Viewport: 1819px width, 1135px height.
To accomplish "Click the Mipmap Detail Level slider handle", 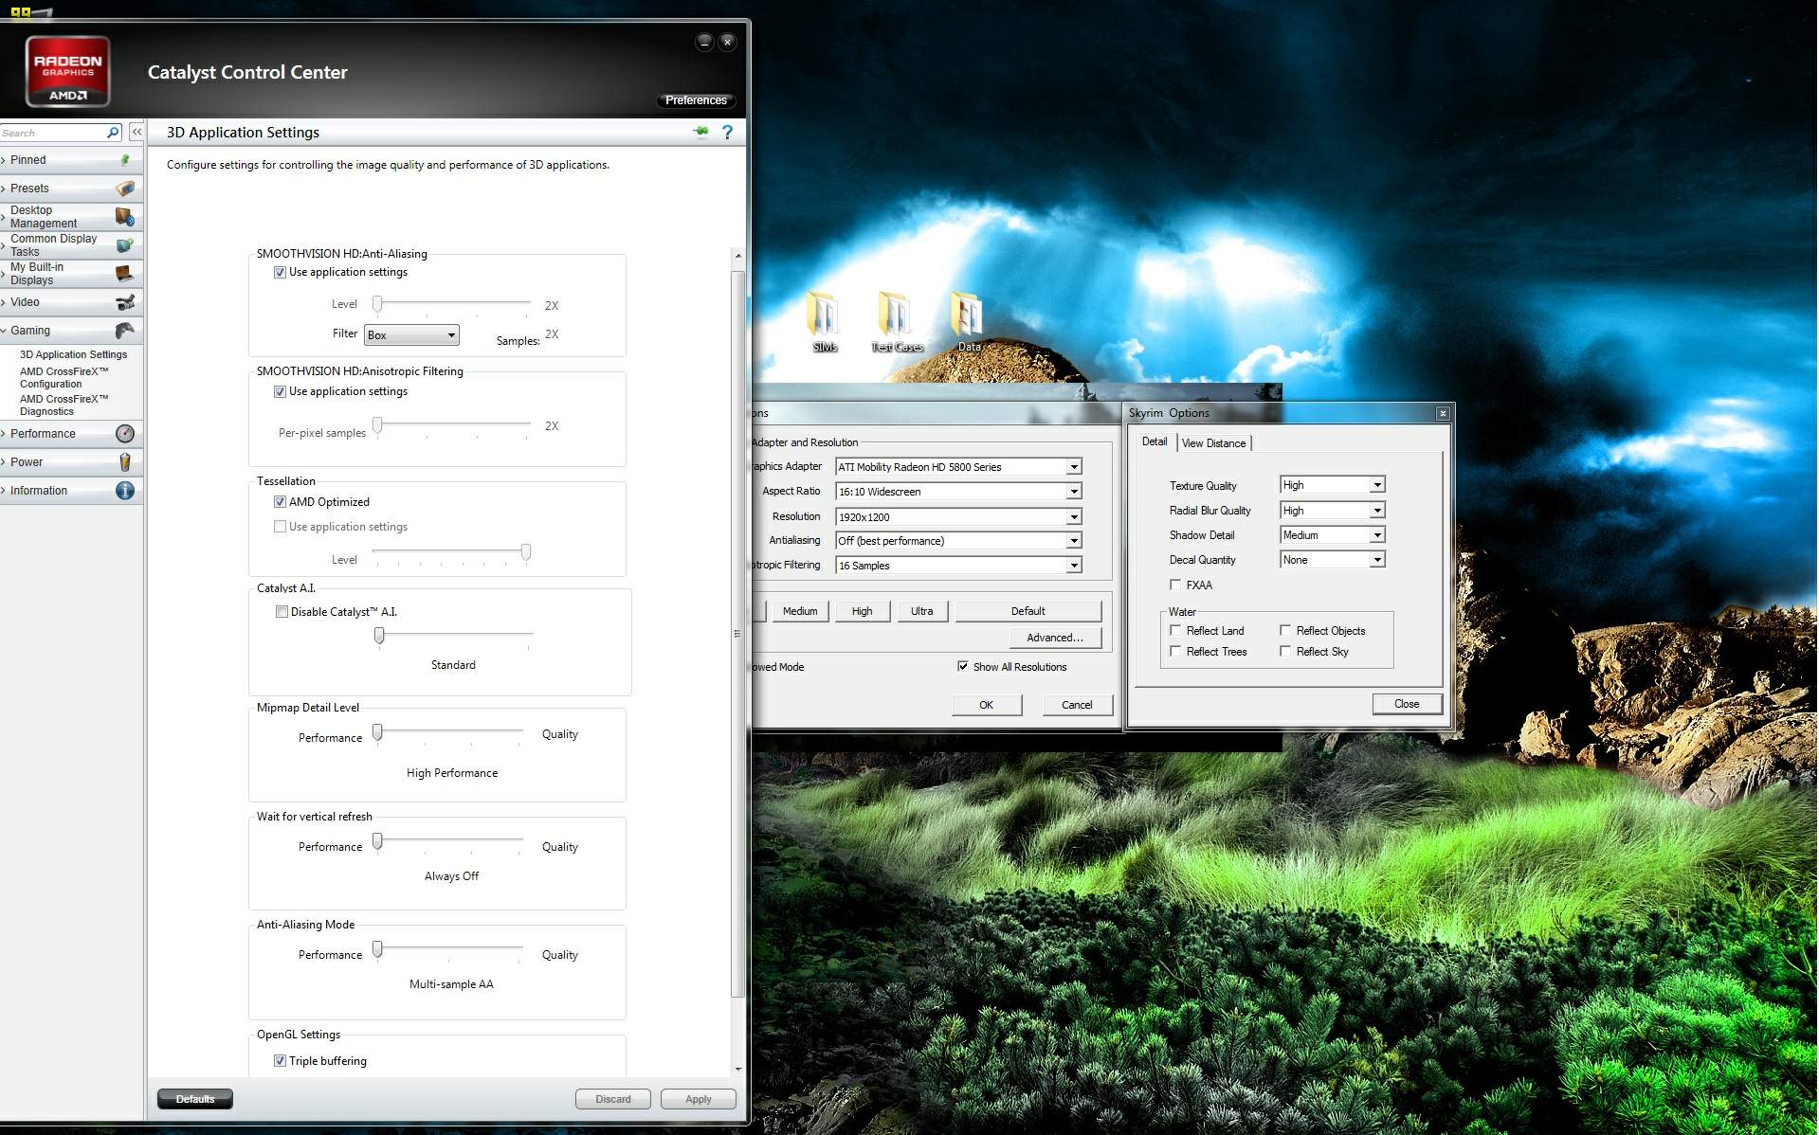I will point(377,732).
